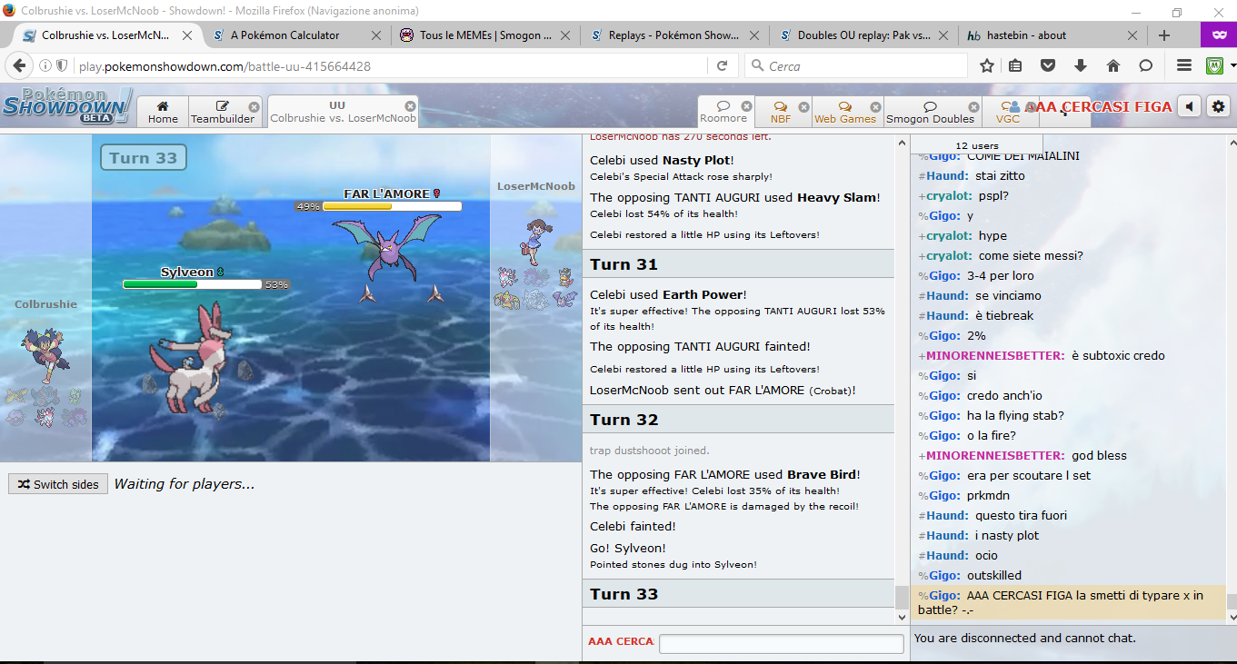The image size is (1237, 664).
Task: Close the Teambuilder tab
Action: (254, 106)
